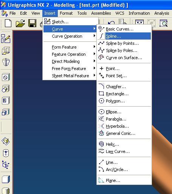The image size is (172, 194).
Task: Click the Revolved Body icon in sidebar
Action: pyautogui.click(x=6, y=62)
